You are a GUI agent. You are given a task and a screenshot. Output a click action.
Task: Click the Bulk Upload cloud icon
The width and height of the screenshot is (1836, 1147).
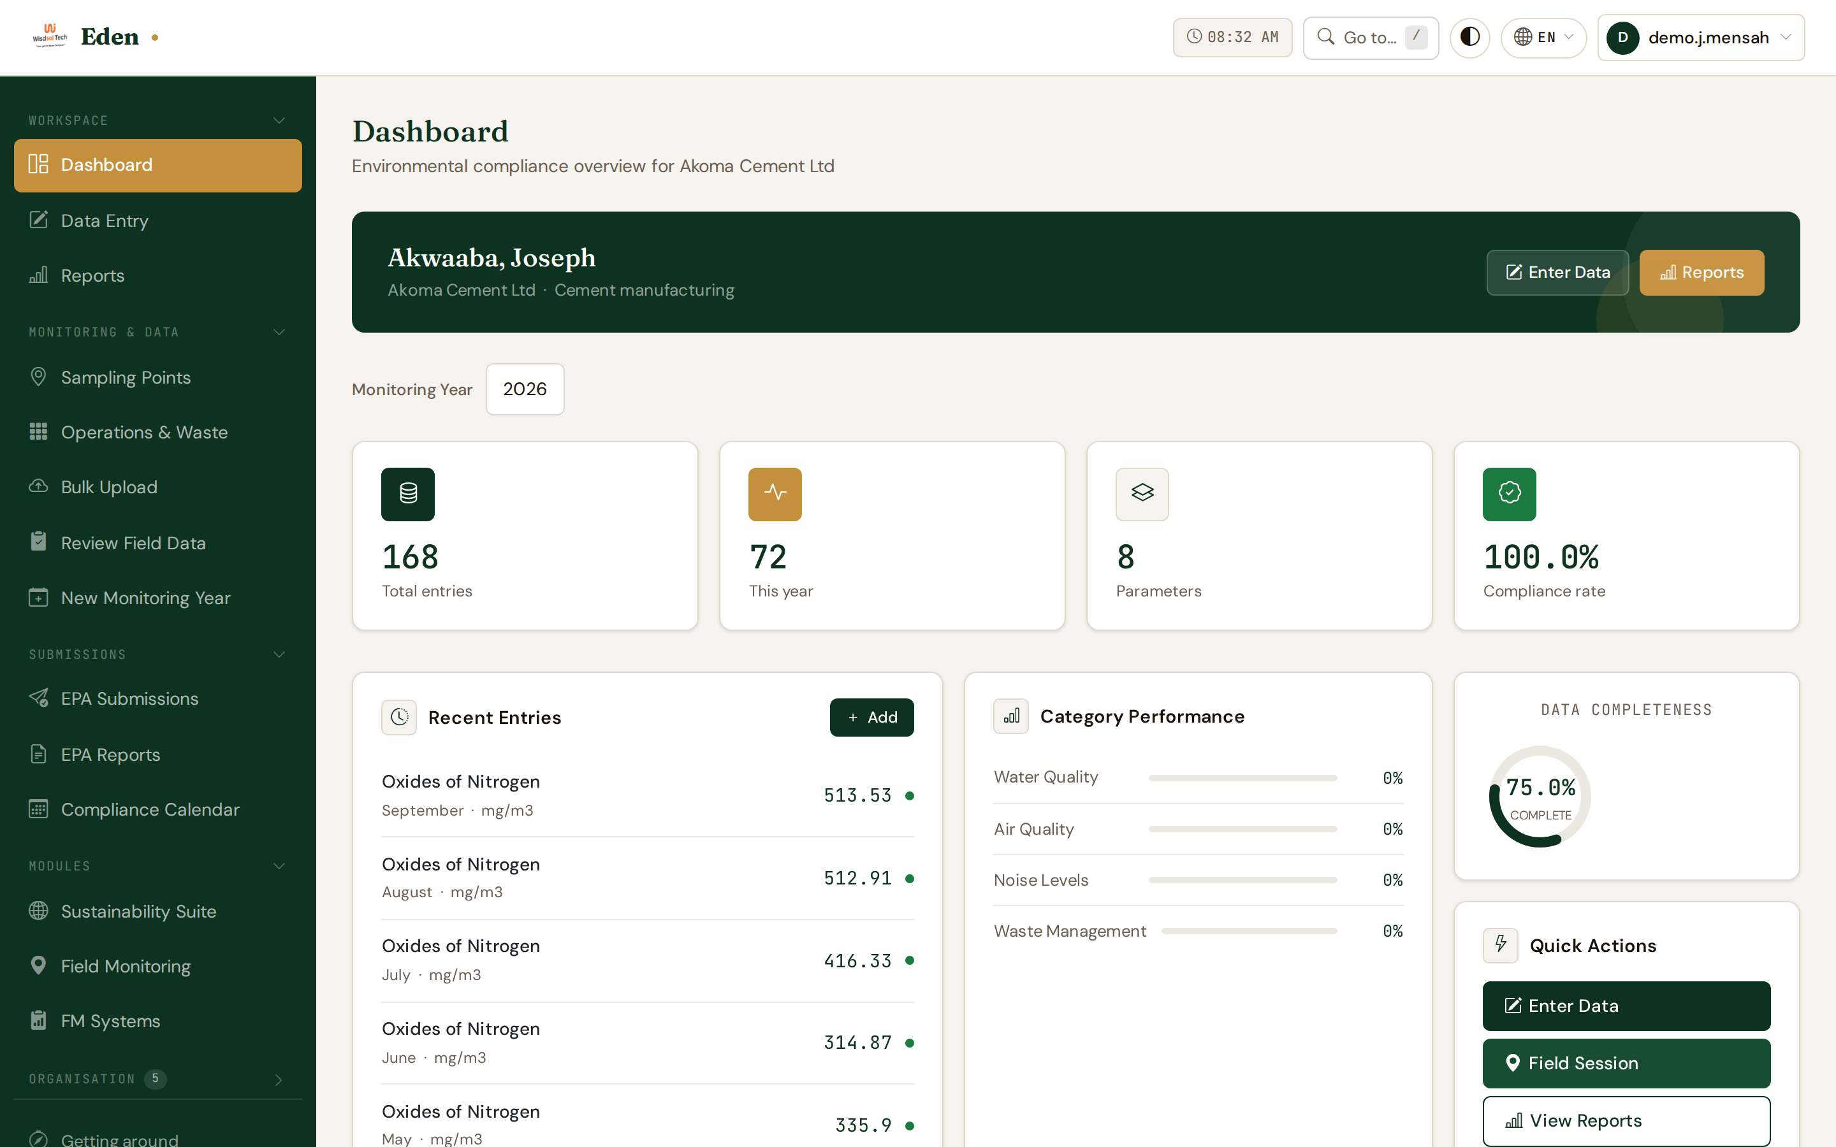point(38,486)
